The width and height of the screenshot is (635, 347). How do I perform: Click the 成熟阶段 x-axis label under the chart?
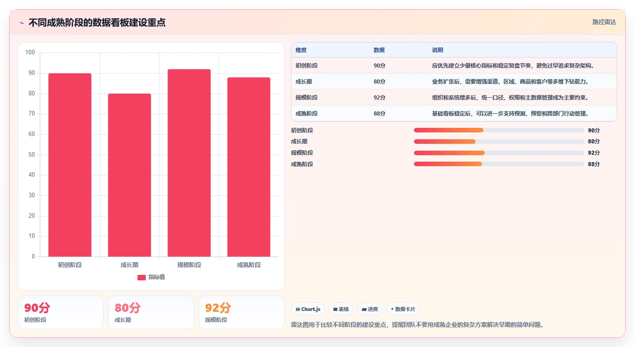point(249,265)
